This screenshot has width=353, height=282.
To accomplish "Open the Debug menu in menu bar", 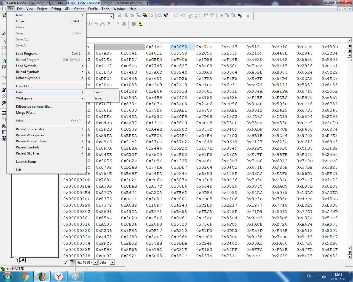I will 56,9.
